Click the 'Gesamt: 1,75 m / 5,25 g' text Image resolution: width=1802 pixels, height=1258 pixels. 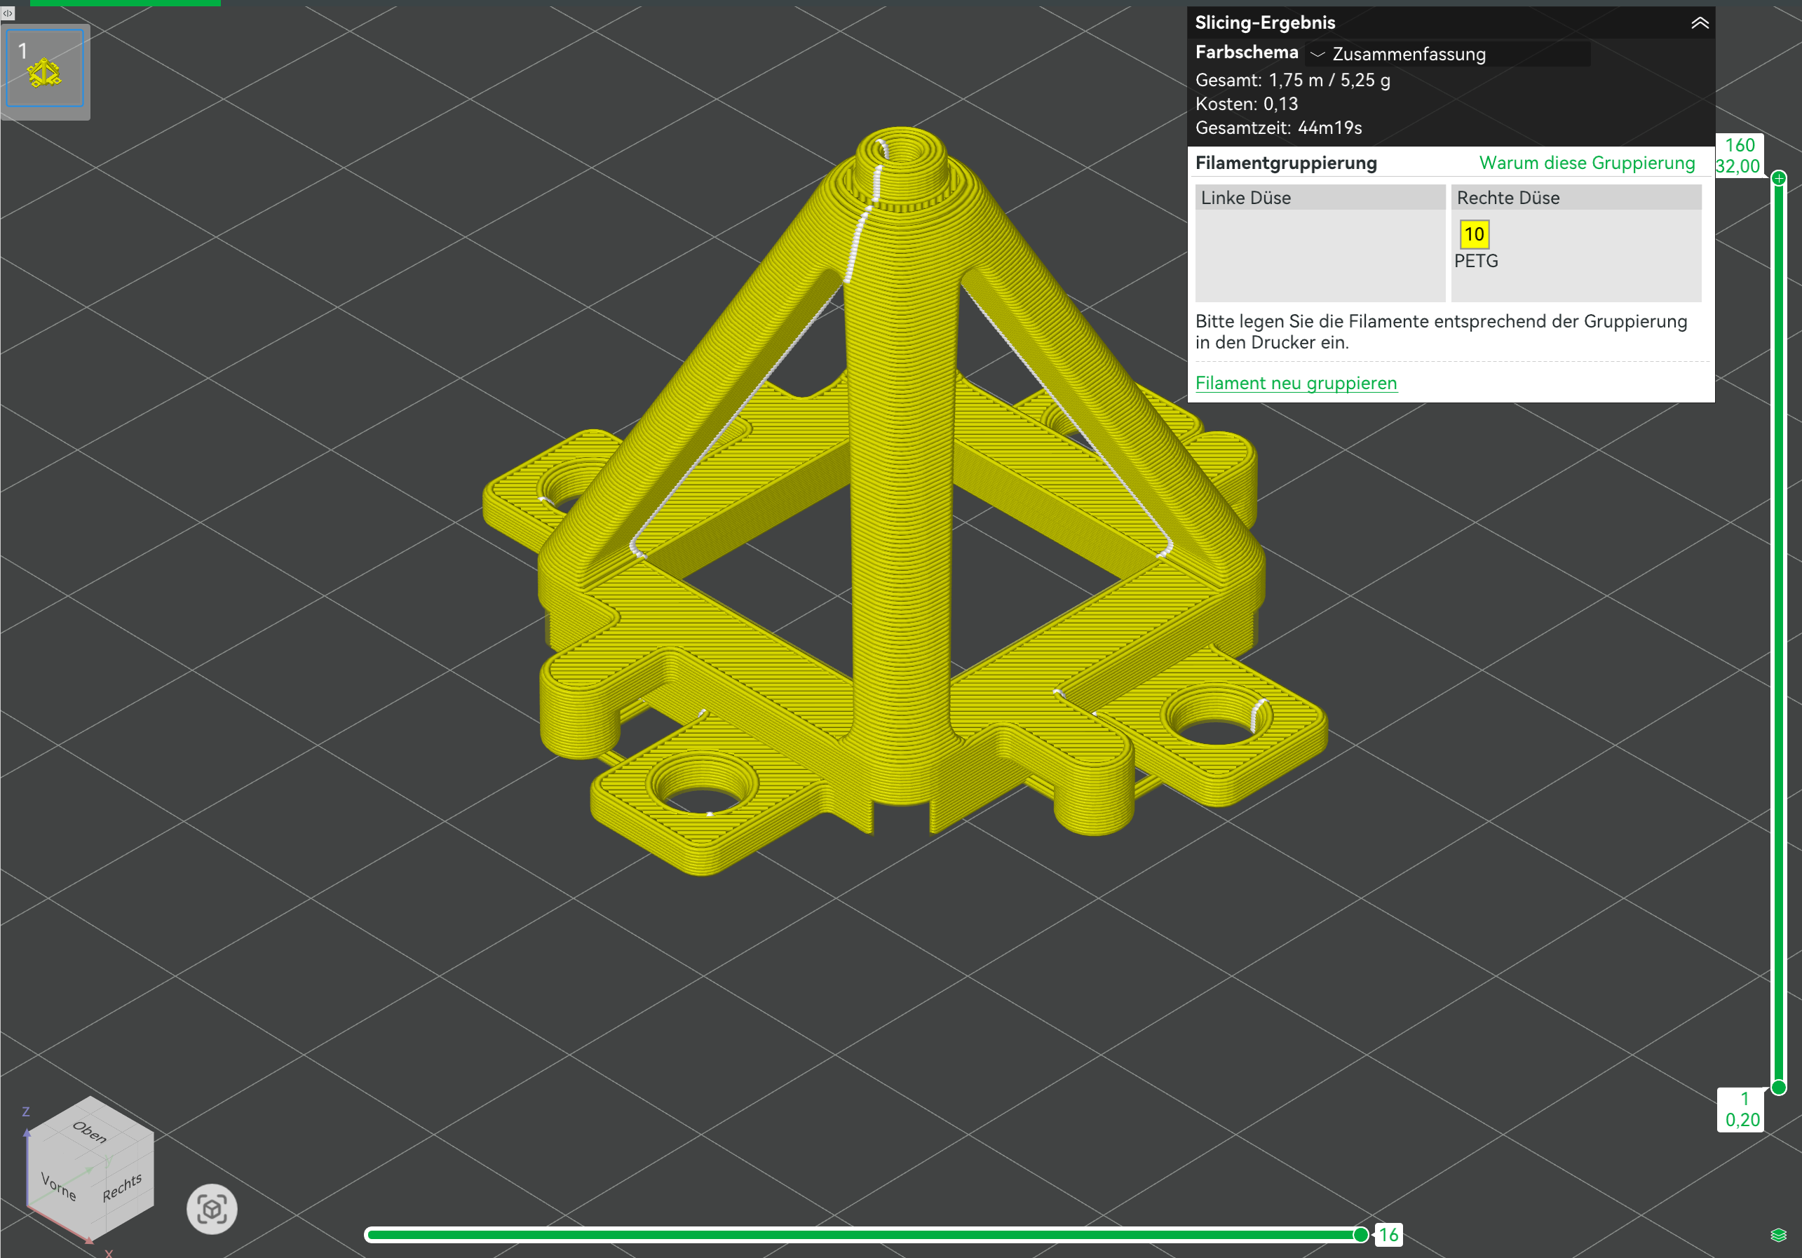click(1293, 80)
